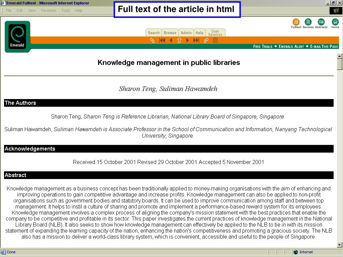Go to previous record arrow
The height and width of the screenshot is (257, 343).
(171, 40)
